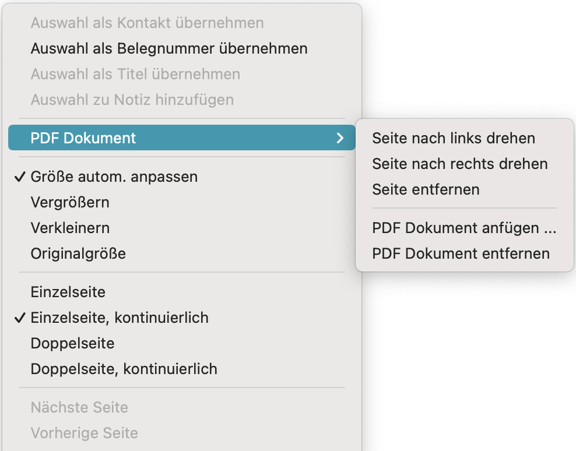This screenshot has width=576, height=451.
Task: Choose 'Auswahl als Belegnummer übernehmen'
Action: pos(169,48)
